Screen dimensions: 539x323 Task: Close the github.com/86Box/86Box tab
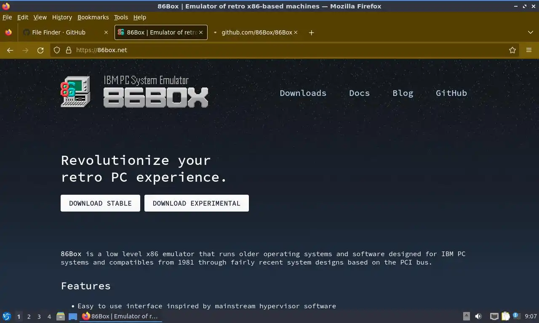coord(296,32)
